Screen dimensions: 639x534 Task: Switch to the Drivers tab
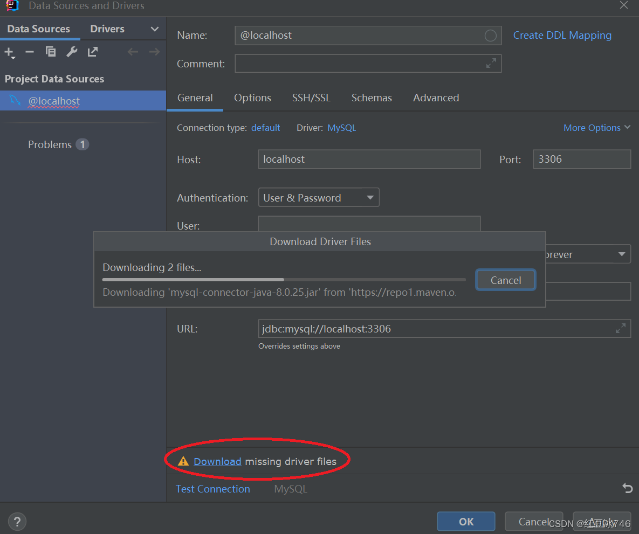[107, 29]
